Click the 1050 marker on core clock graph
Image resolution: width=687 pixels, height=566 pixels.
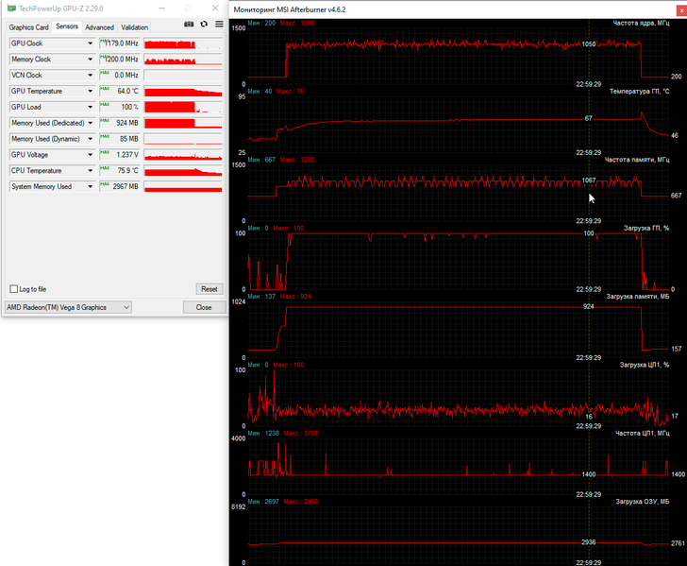tap(589, 43)
